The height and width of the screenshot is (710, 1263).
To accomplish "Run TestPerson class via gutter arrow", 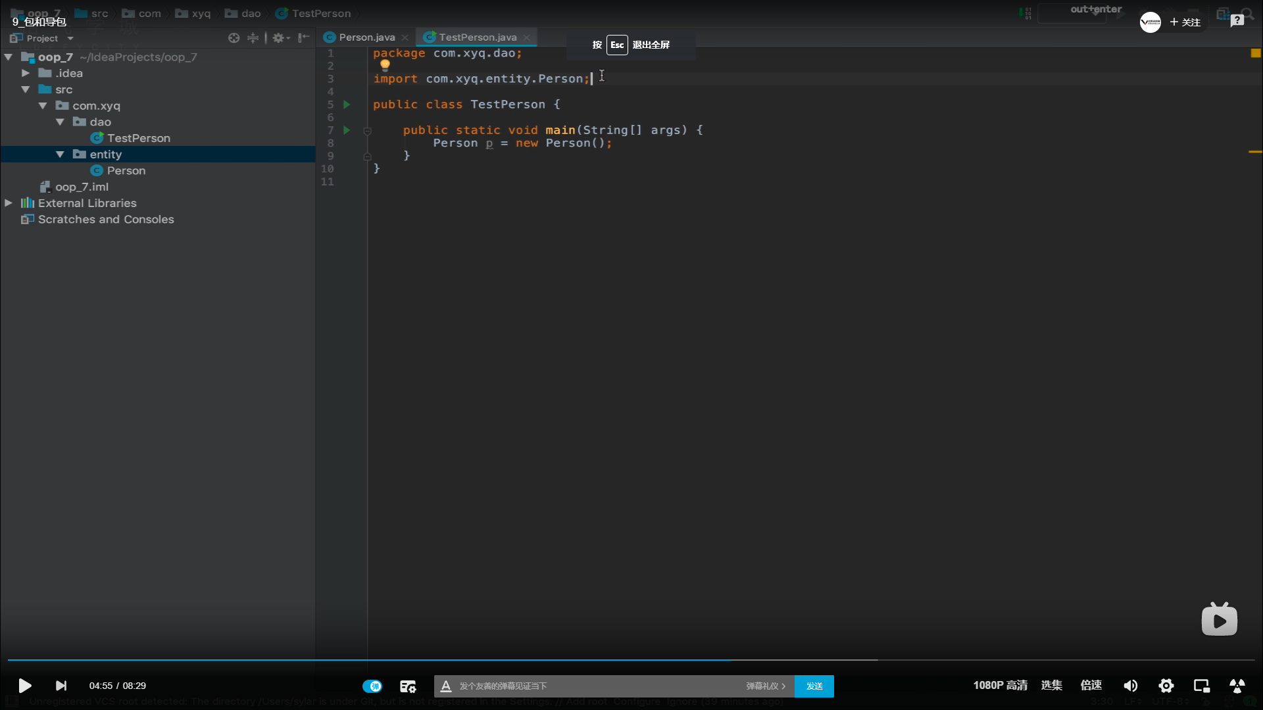I will pyautogui.click(x=347, y=105).
